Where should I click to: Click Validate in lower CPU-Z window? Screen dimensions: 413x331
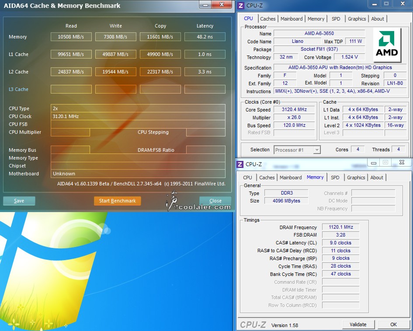358,324
